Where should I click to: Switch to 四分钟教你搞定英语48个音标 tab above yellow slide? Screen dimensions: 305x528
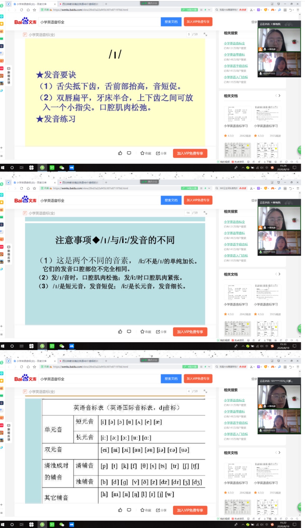(79, 4)
